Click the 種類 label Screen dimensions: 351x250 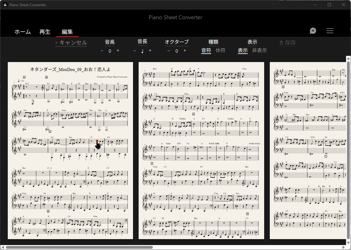[x=213, y=42]
